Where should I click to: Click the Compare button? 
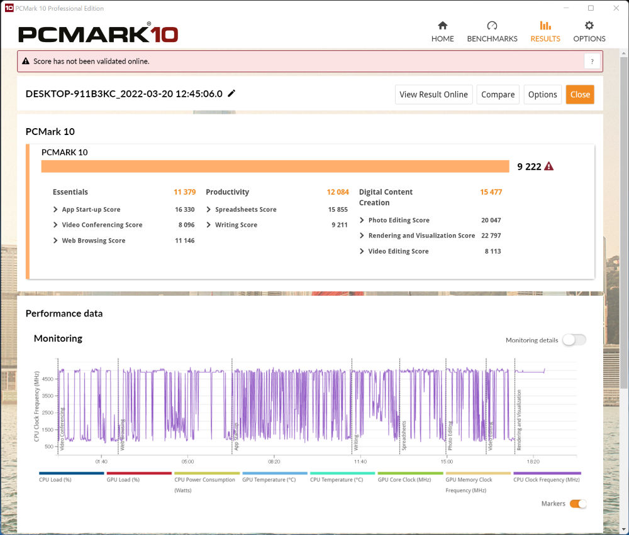pos(498,95)
